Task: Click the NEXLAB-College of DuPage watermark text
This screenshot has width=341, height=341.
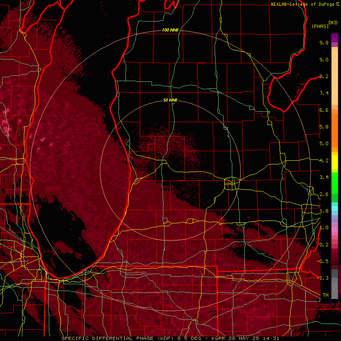Action: click(302, 4)
